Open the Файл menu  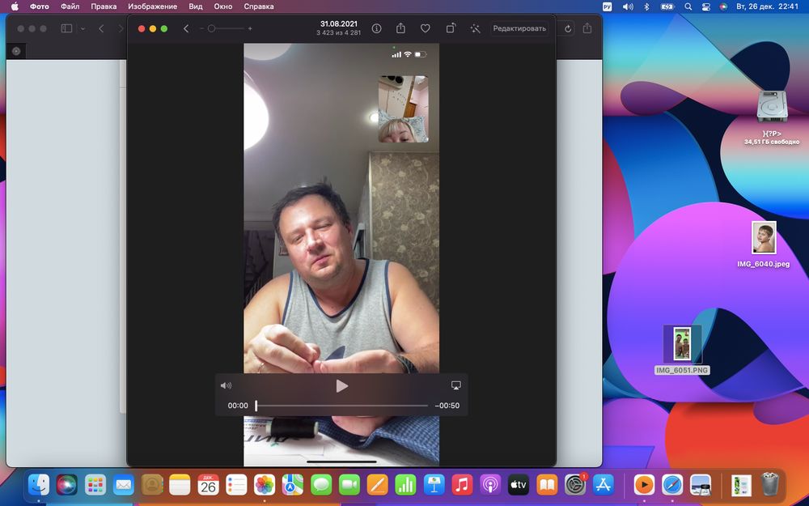70,6
